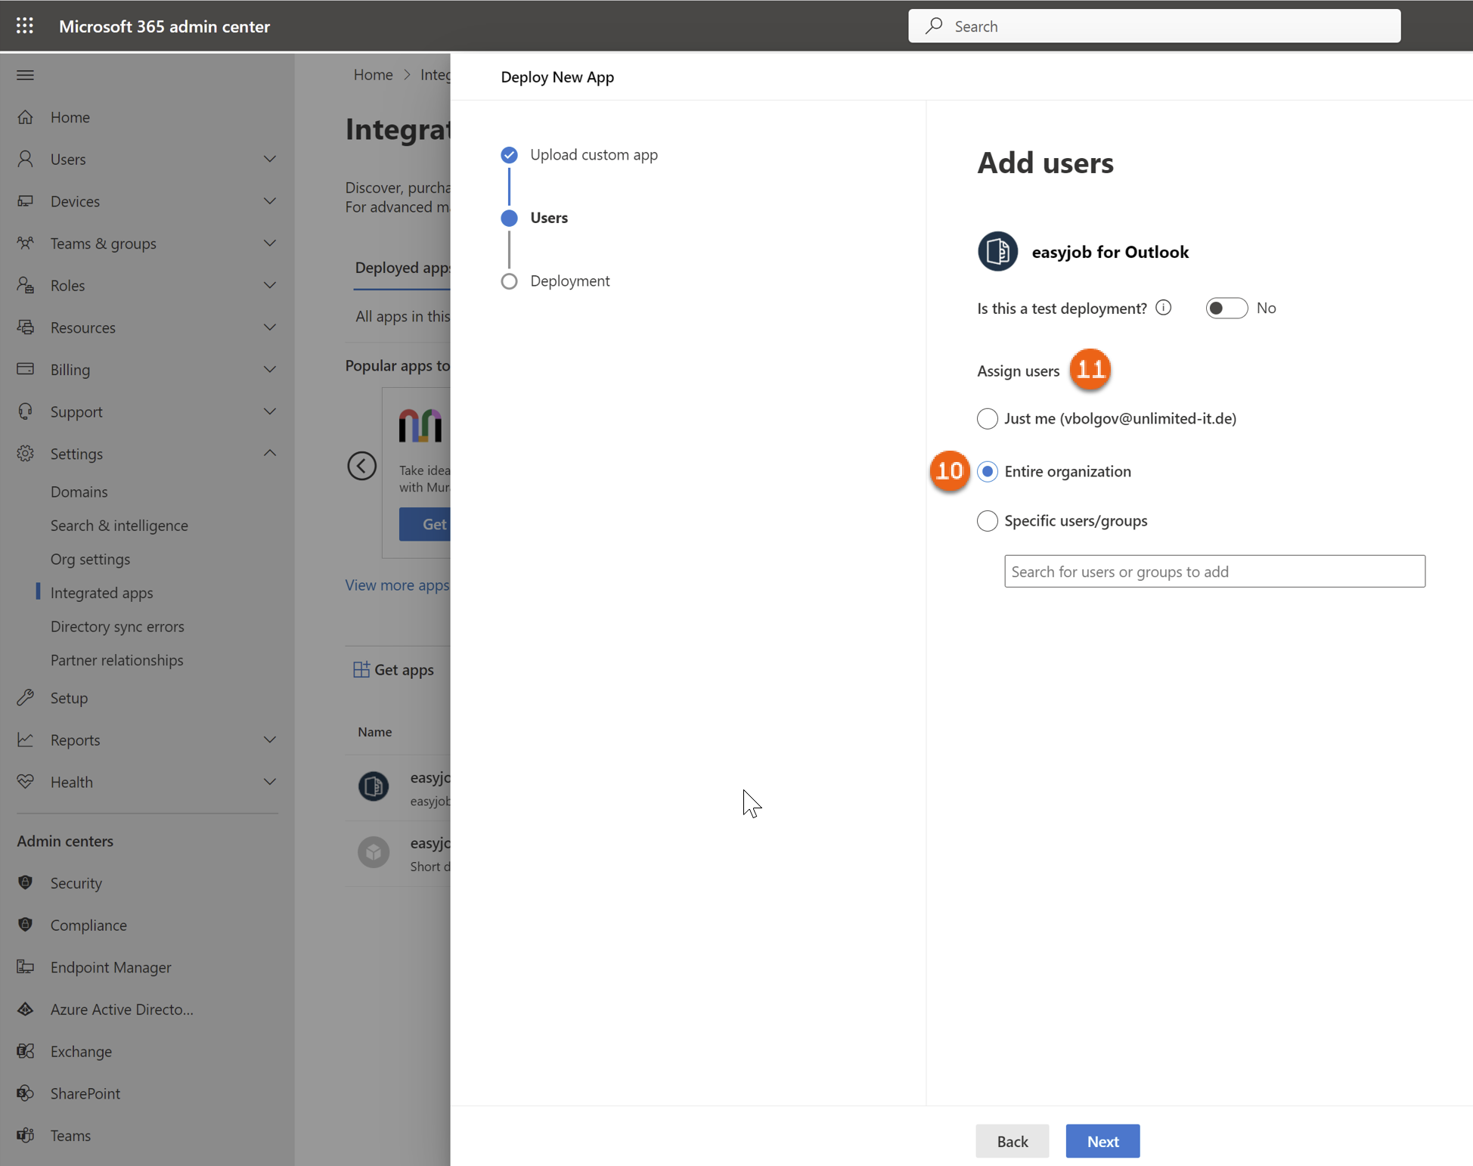Click the Back button
This screenshot has height=1166, width=1473.
[1012, 1141]
